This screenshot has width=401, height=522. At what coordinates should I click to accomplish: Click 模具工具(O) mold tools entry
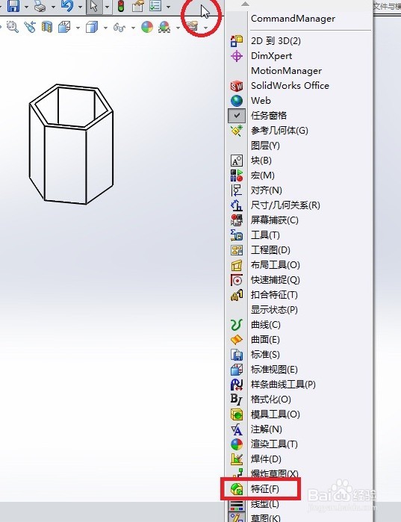299,414
